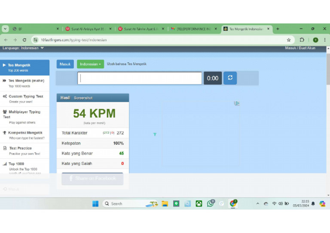This screenshot has width=330, height=233.
Task: Open Xbox app from taskbar
Action: 199,203
